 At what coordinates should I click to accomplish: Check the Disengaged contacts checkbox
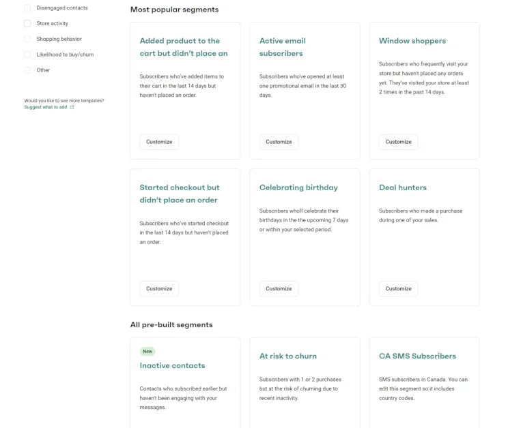pyautogui.click(x=27, y=8)
